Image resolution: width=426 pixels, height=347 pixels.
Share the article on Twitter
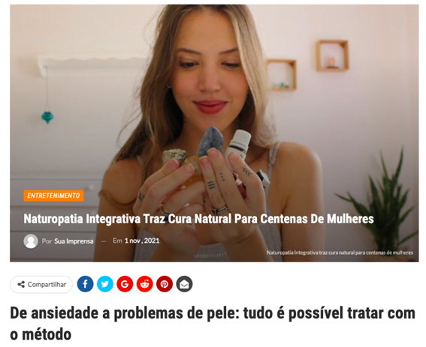pyautogui.click(x=105, y=284)
